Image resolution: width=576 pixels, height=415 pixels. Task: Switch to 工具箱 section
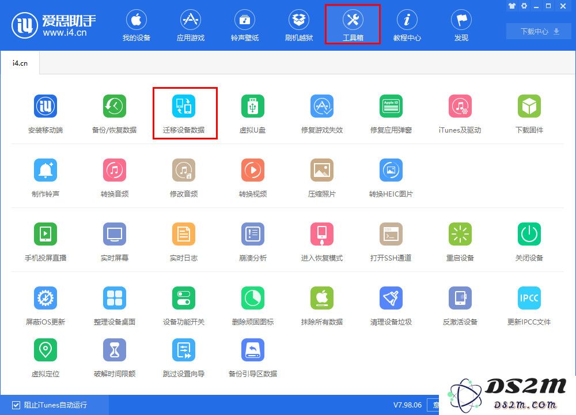coord(353,25)
